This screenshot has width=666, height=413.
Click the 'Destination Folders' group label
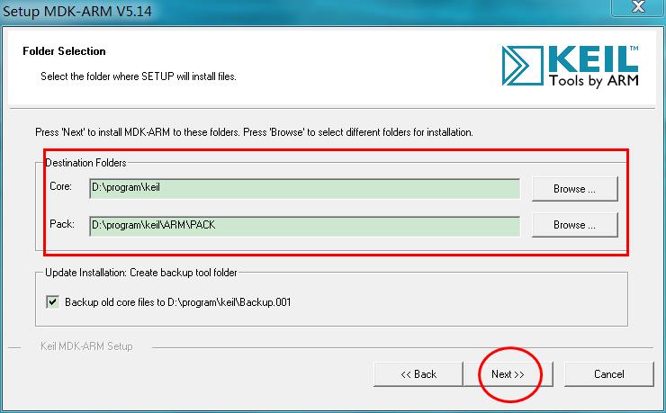[x=85, y=163]
